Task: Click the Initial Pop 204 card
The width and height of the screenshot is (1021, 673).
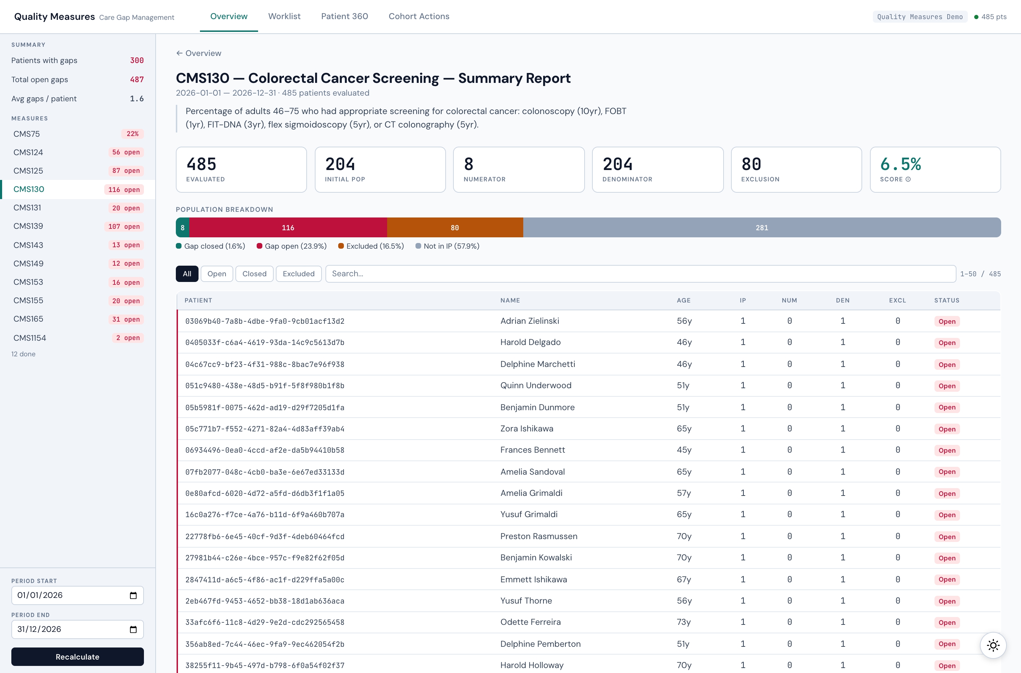Action: [x=380, y=170]
